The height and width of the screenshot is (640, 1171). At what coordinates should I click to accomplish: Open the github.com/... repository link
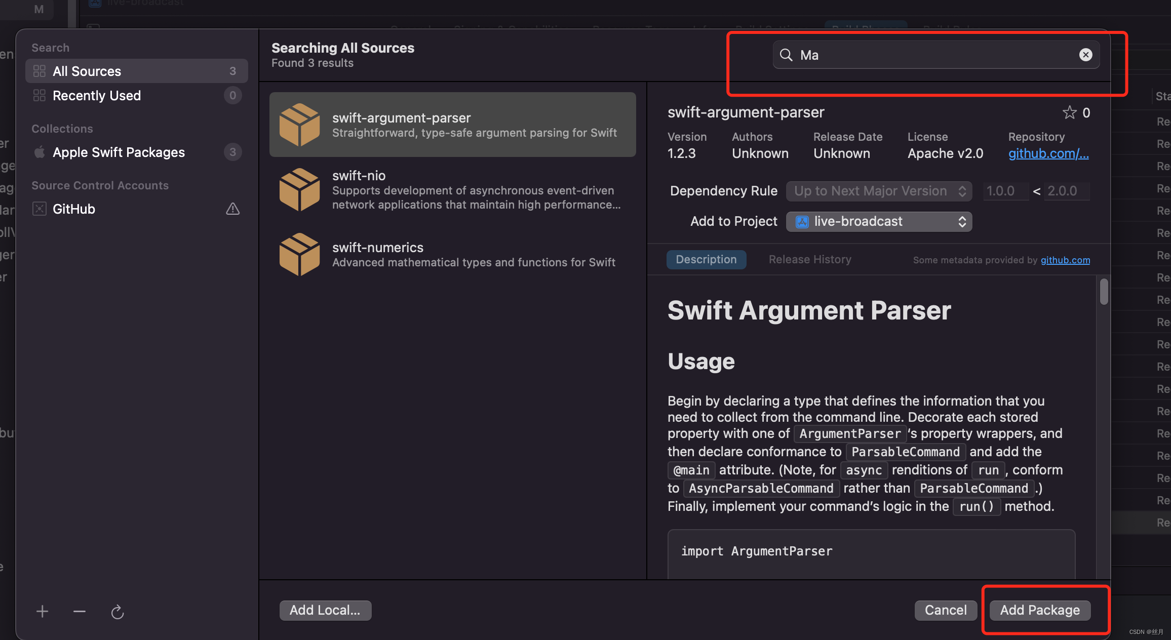point(1048,153)
